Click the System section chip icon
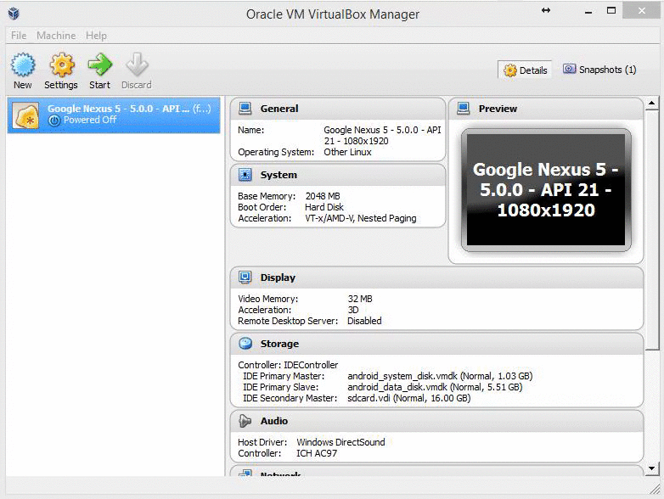The image size is (664, 499). (245, 174)
